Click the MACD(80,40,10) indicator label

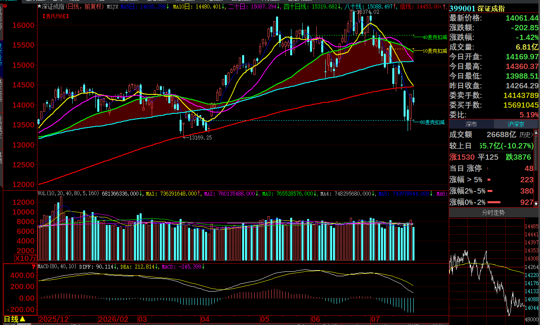pyautogui.click(x=57, y=267)
